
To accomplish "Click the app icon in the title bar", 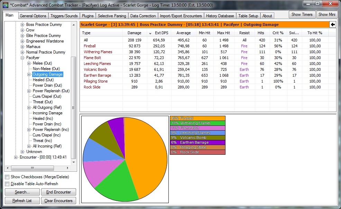I will [6, 5].
